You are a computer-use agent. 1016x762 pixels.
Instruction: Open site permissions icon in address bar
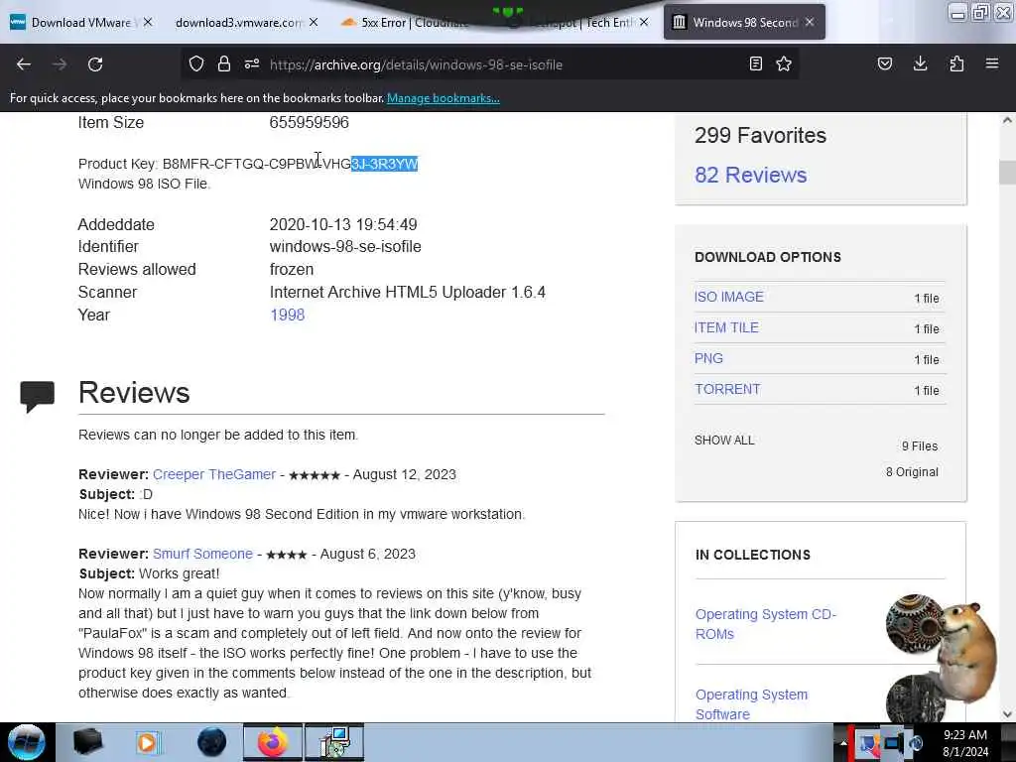252,63
